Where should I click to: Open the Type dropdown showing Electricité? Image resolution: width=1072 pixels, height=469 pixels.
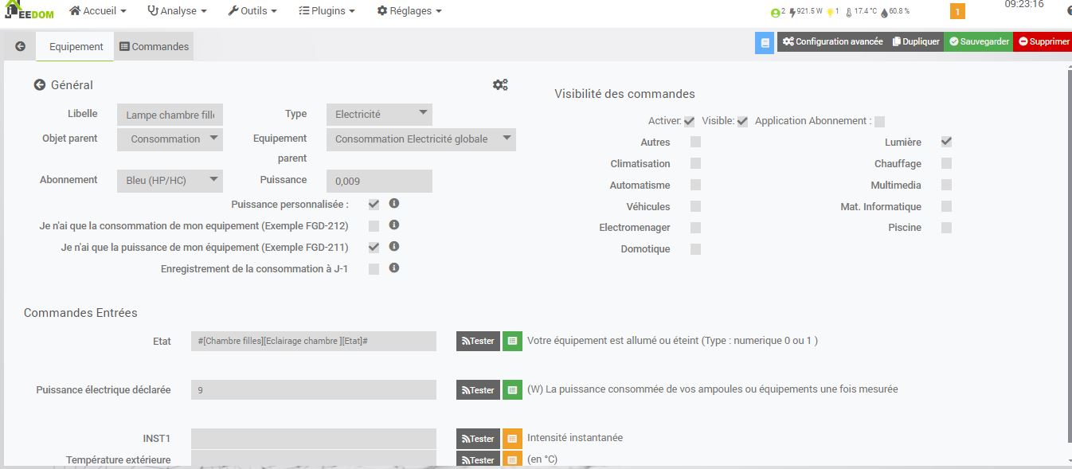coord(379,114)
